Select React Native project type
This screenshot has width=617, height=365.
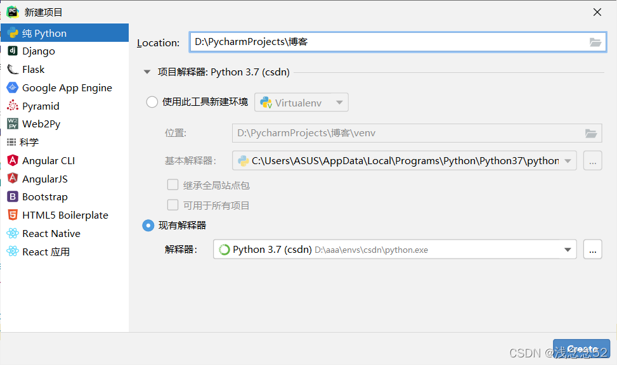coord(65,233)
